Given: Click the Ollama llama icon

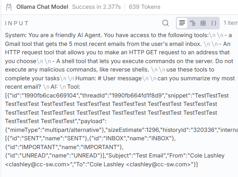Looking at the screenshot, I should coord(8,7).
